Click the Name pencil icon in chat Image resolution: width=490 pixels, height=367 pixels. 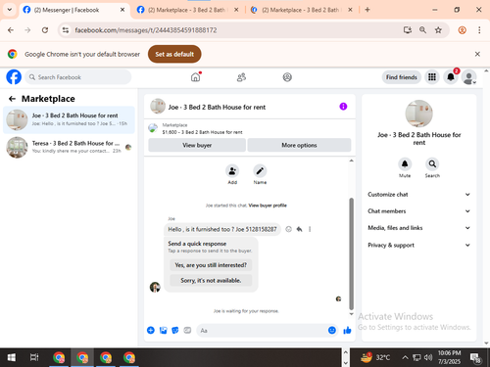[260, 170]
